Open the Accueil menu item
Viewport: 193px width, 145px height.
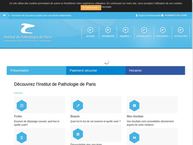[90, 36]
